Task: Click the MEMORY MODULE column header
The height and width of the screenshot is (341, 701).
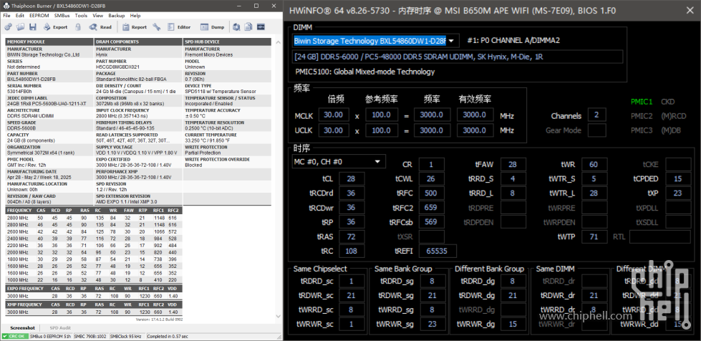Action: point(49,42)
